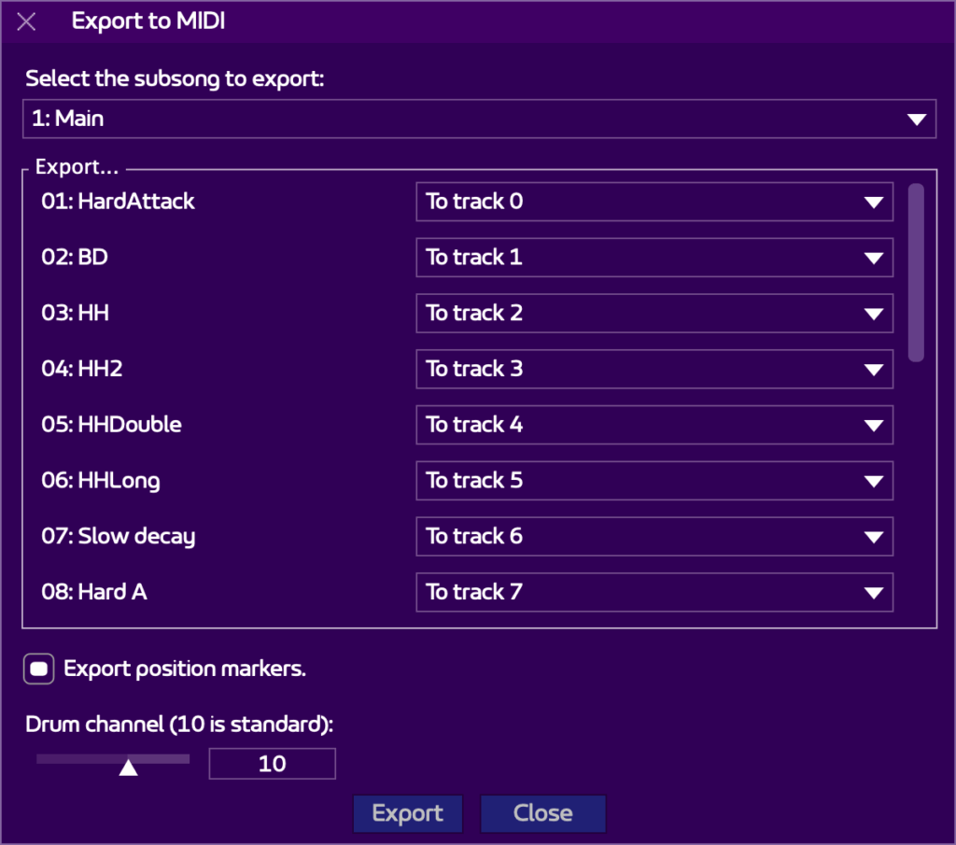The height and width of the screenshot is (845, 956).
Task: Change track assignment for 05: HHDouble
Action: [654, 425]
